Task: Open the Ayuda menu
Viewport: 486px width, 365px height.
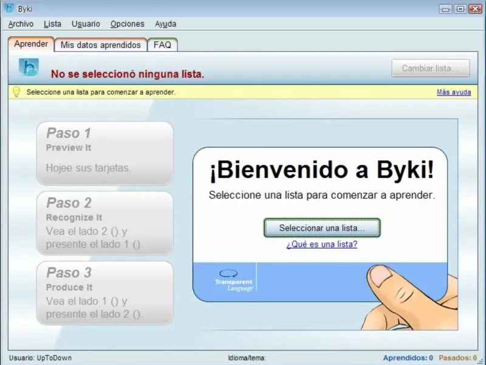Action: (x=165, y=24)
